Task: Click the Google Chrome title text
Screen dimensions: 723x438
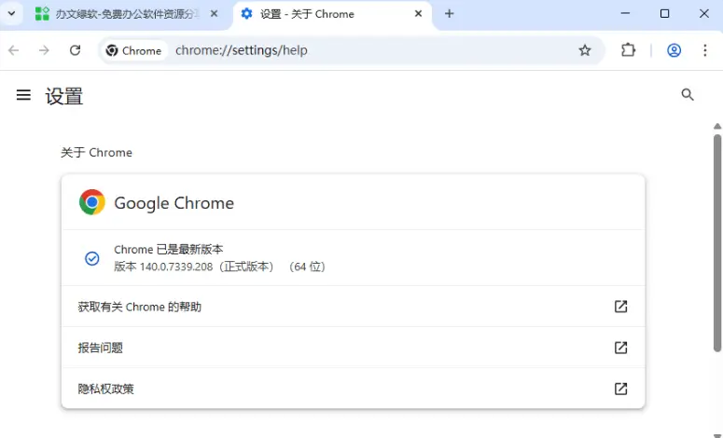Action: click(174, 203)
